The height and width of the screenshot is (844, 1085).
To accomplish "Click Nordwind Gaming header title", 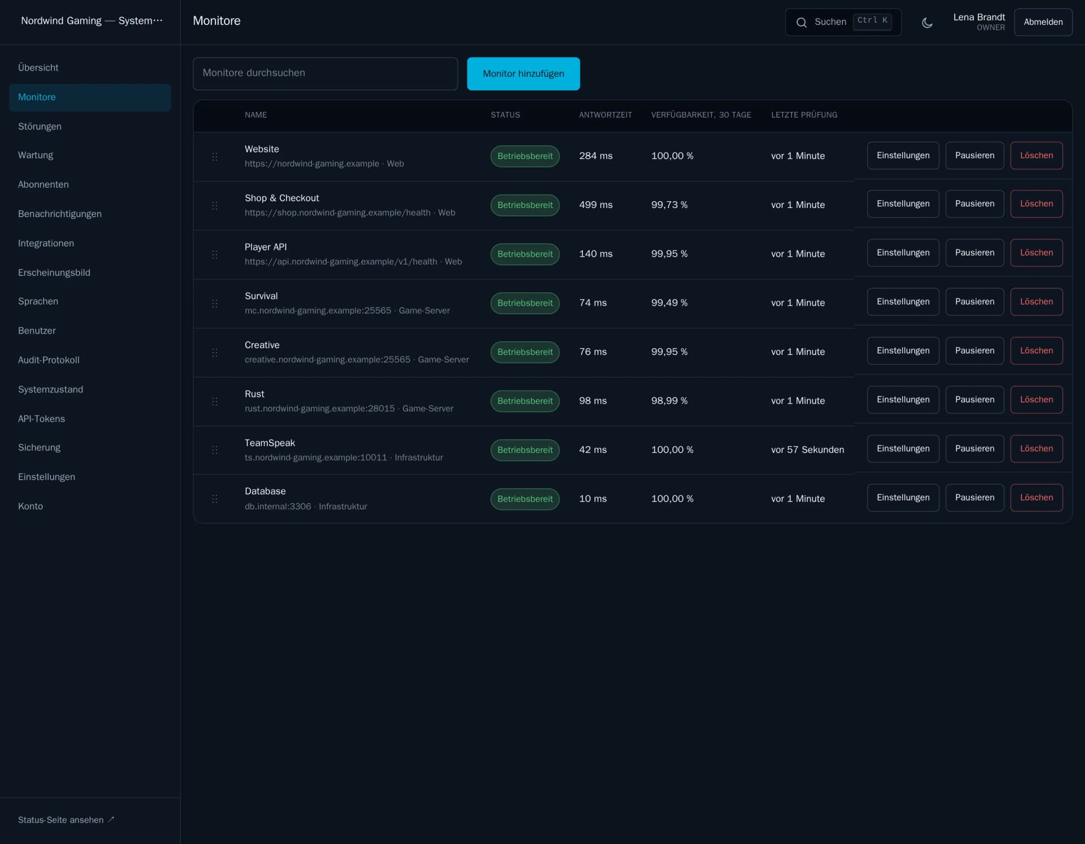I will [x=92, y=21].
